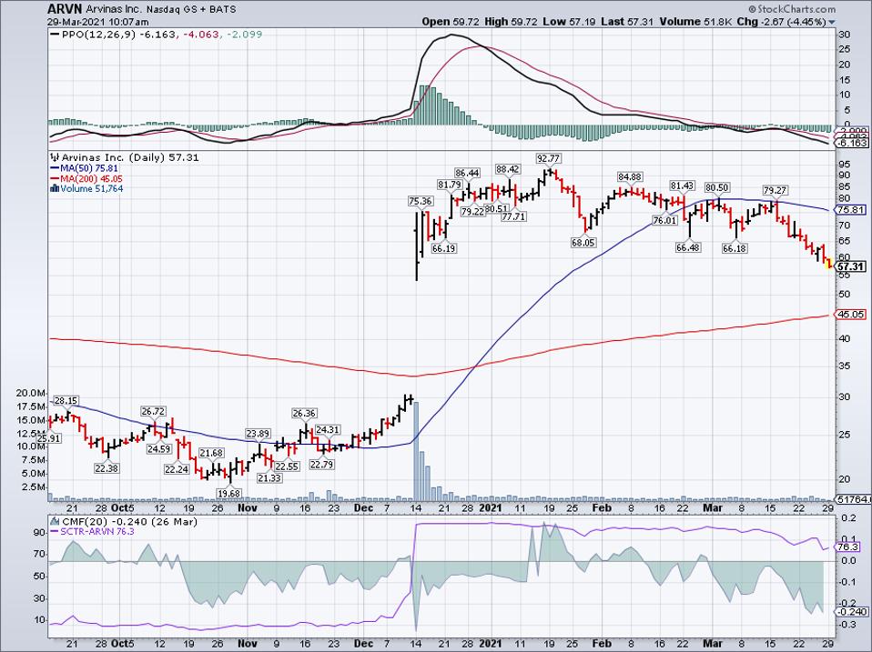This screenshot has height=652, width=872.
Task: Click the 81.79 price label
Action: (x=449, y=185)
